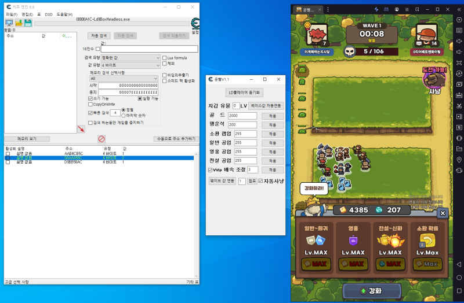The height and width of the screenshot is (303, 464).
Task: Toggle the Lua formula checkbox
Action: point(164,58)
